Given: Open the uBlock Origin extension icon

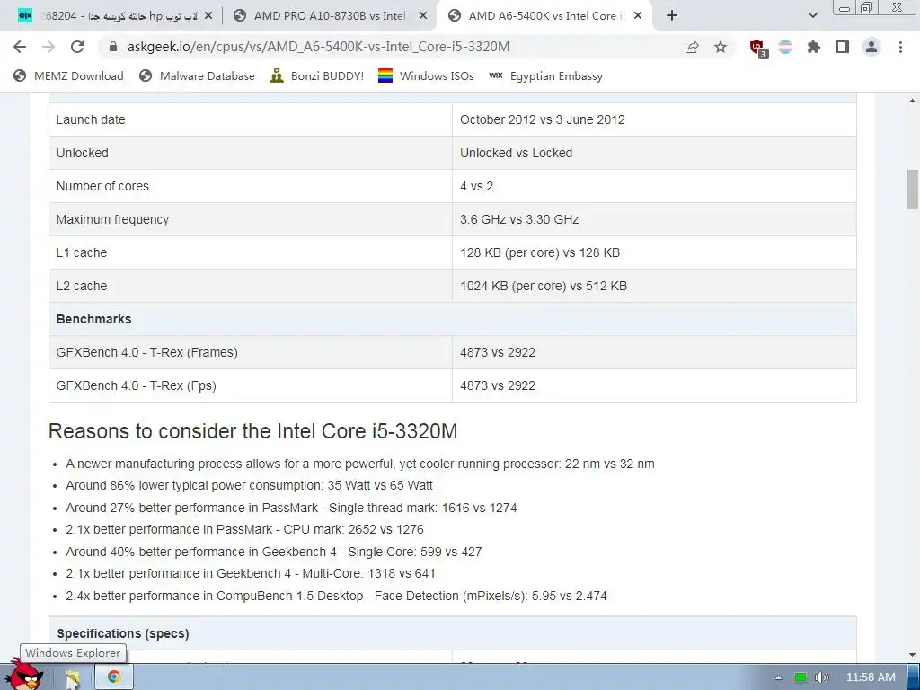Looking at the screenshot, I should [757, 48].
